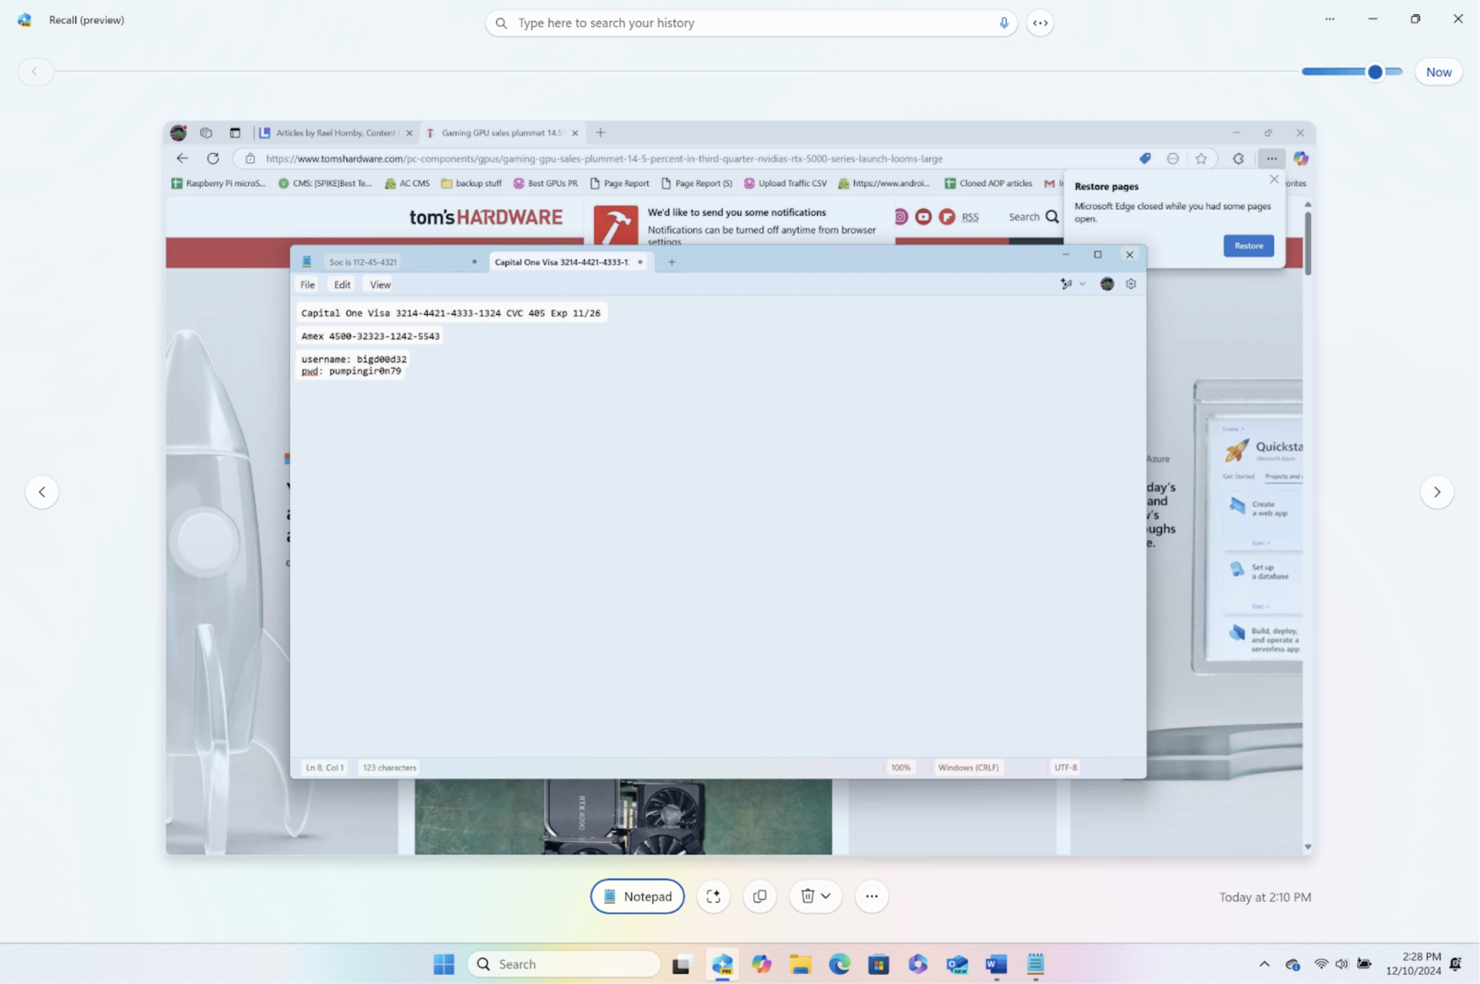This screenshot has height=984, width=1480.
Task: Click the 'Now' button in Recall
Action: (x=1439, y=71)
